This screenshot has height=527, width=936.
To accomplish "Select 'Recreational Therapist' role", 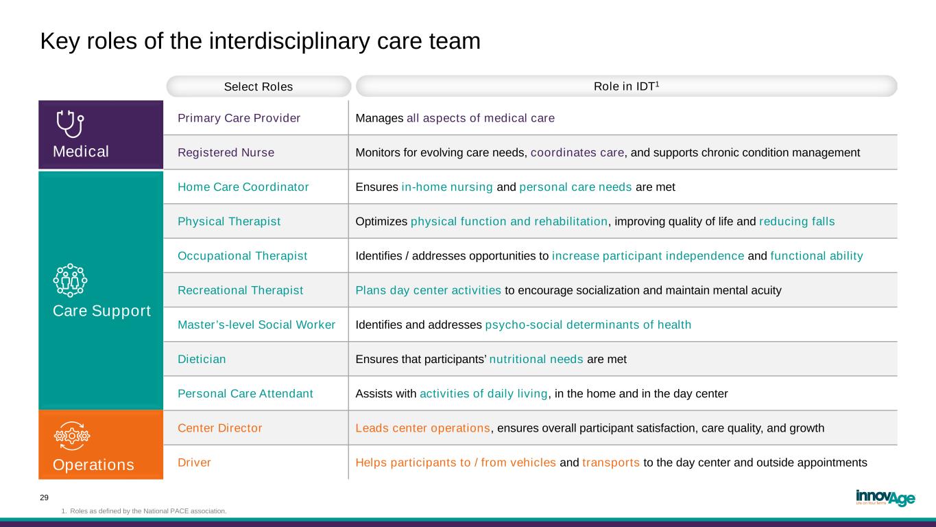I will (x=241, y=290).
